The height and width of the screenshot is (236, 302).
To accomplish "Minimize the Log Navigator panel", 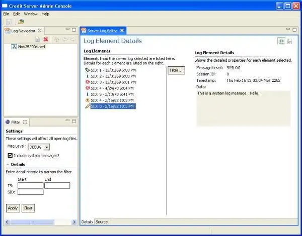I will pos(67,29).
